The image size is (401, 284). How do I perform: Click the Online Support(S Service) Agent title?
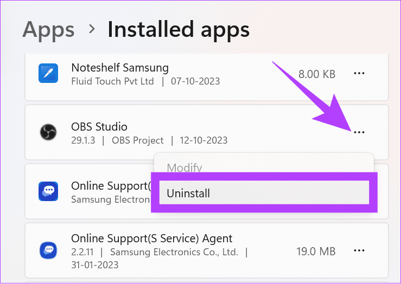coord(151,238)
